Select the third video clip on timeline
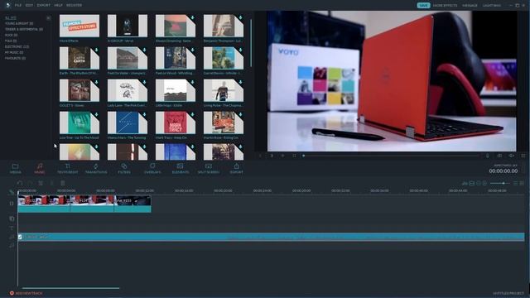The height and width of the screenshot is (298, 530). click(x=132, y=204)
